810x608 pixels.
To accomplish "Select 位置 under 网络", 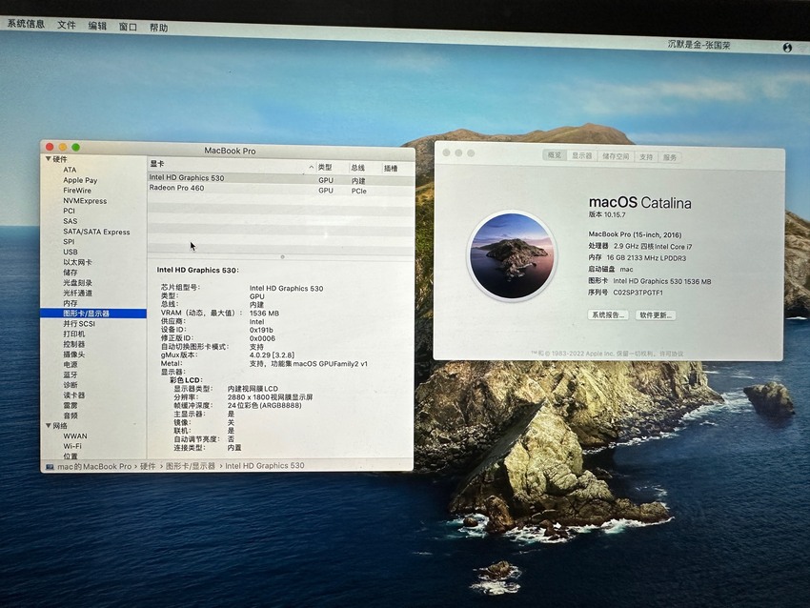I will pyautogui.click(x=71, y=456).
